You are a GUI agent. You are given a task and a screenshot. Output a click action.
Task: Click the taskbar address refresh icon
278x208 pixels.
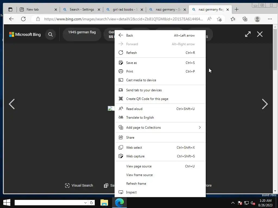(x=91, y=203)
